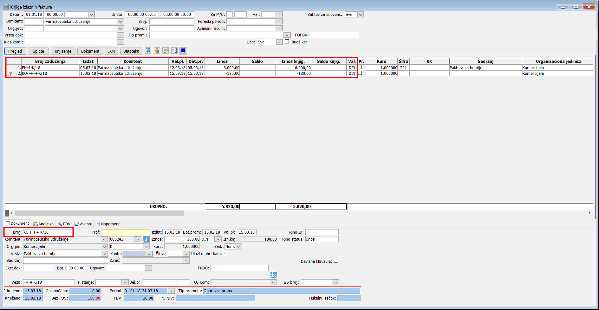Open the Konto dropdown

[x=149, y=254]
